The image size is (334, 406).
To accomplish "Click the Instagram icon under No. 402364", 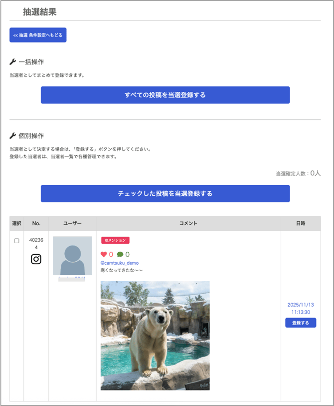I will click(36, 259).
